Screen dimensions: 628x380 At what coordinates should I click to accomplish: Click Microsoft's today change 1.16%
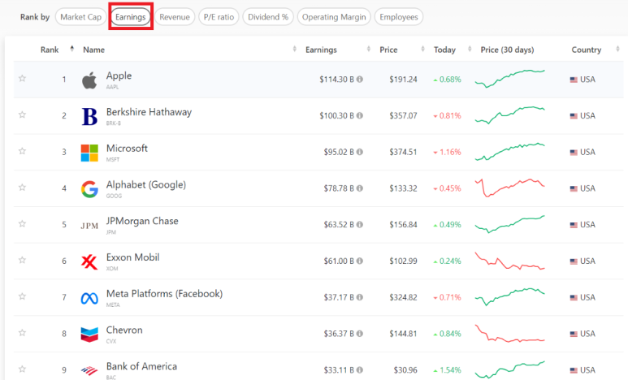pyautogui.click(x=447, y=152)
